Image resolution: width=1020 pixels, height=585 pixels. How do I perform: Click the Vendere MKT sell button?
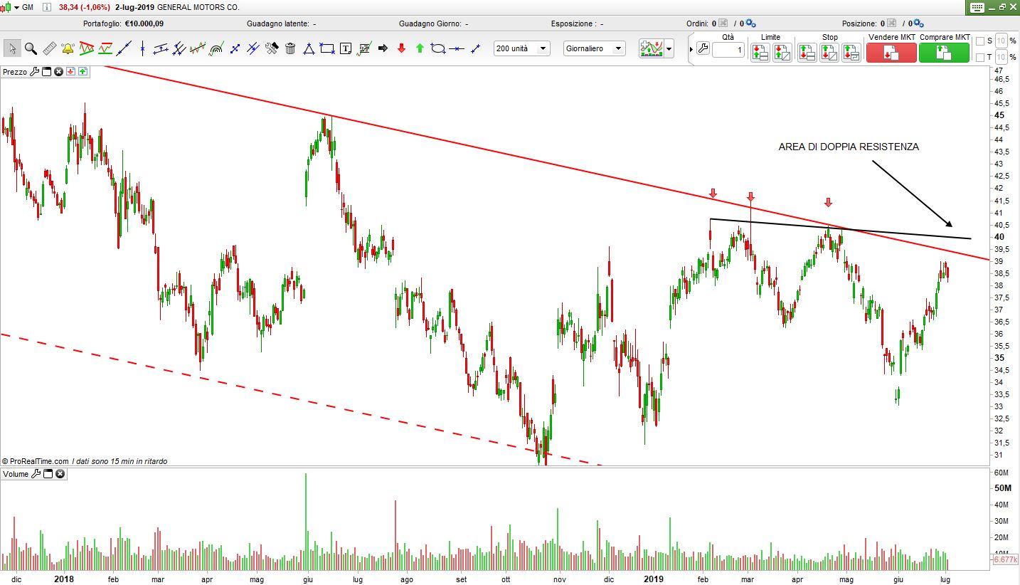coord(891,53)
